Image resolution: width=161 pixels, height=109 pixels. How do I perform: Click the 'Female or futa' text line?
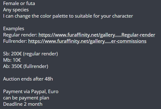tap(19, 4)
